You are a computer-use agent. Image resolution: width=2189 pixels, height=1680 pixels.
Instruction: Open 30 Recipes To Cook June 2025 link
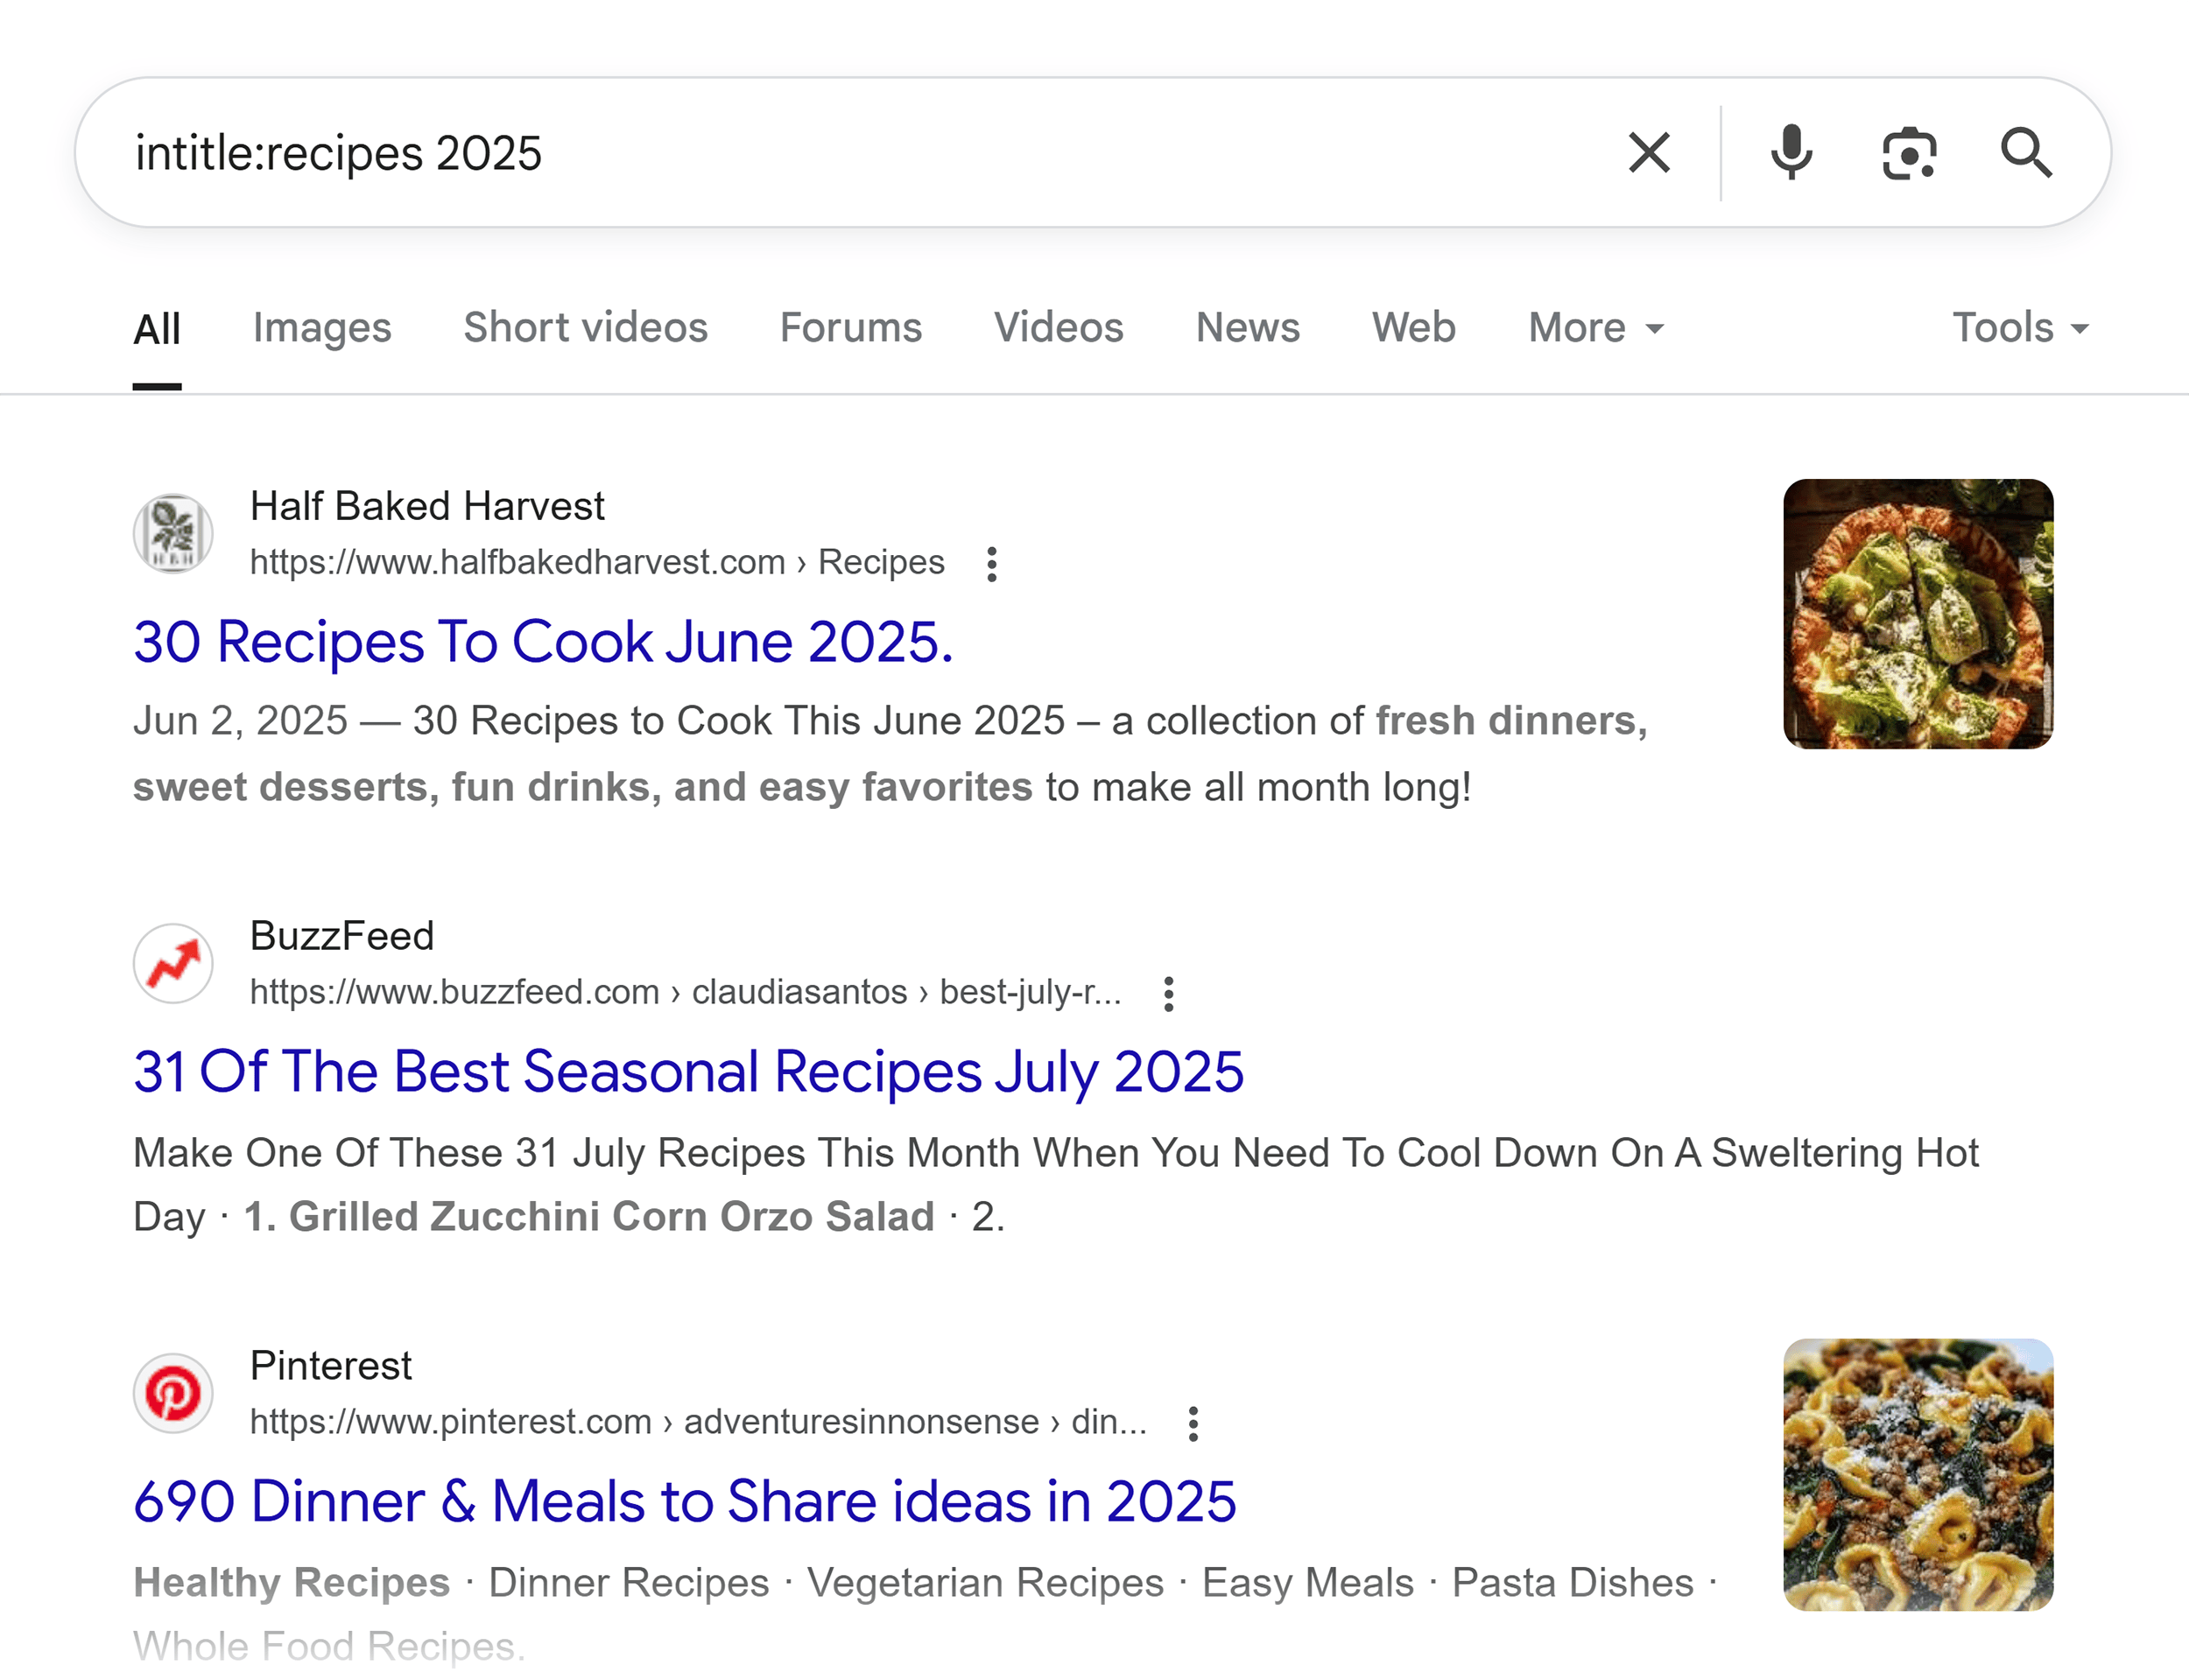point(544,641)
